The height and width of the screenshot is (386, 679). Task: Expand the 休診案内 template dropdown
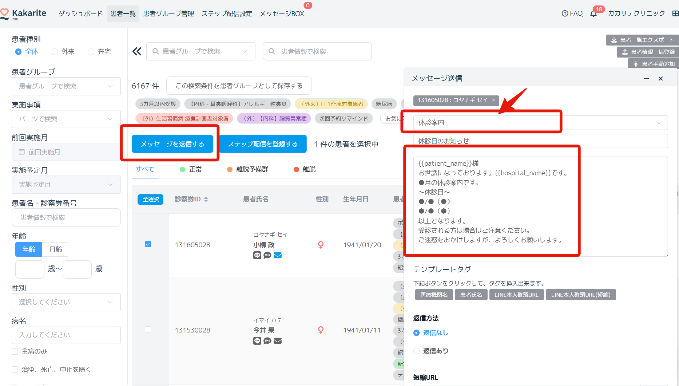click(x=659, y=123)
